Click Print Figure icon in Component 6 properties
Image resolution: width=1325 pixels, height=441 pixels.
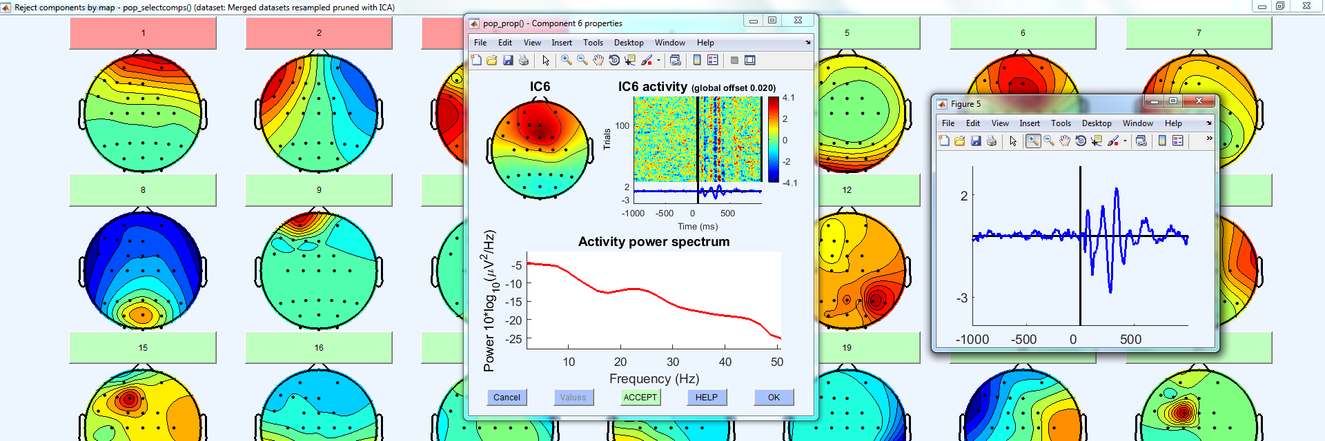pyautogui.click(x=524, y=61)
